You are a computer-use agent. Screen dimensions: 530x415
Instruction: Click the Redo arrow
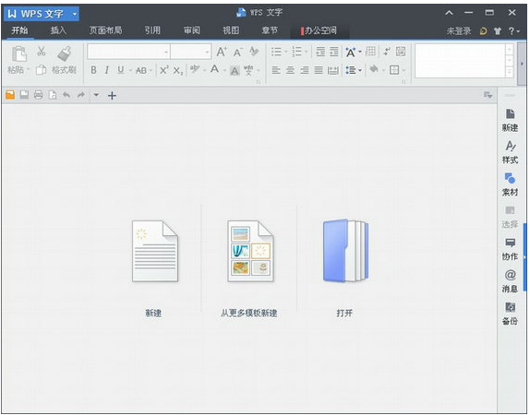point(80,95)
